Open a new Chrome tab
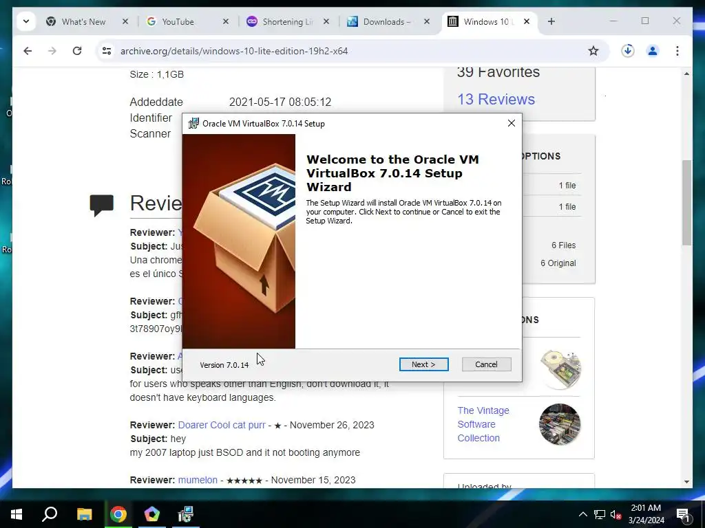 pos(551,21)
